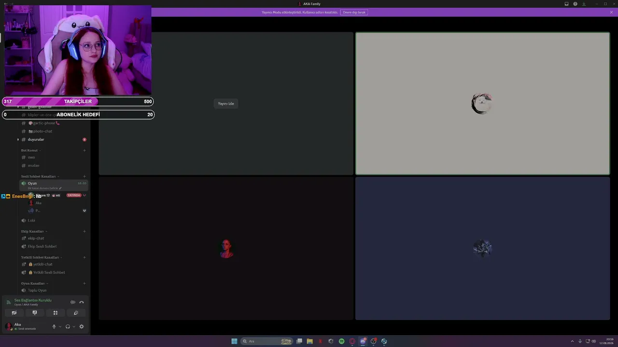Collapse the 'Oyun Kanalları' category
This screenshot has height=347, width=618.
click(34, 283)
